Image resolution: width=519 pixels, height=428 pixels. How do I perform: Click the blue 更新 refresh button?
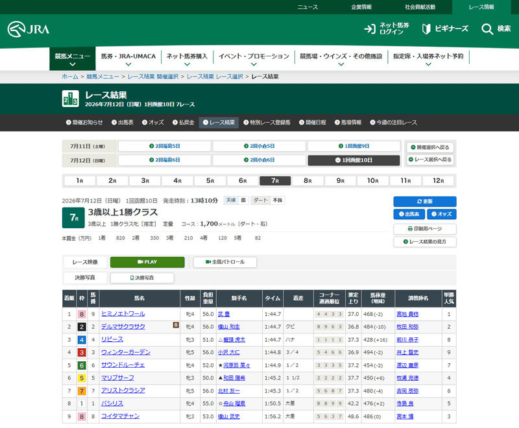point(425,202)
